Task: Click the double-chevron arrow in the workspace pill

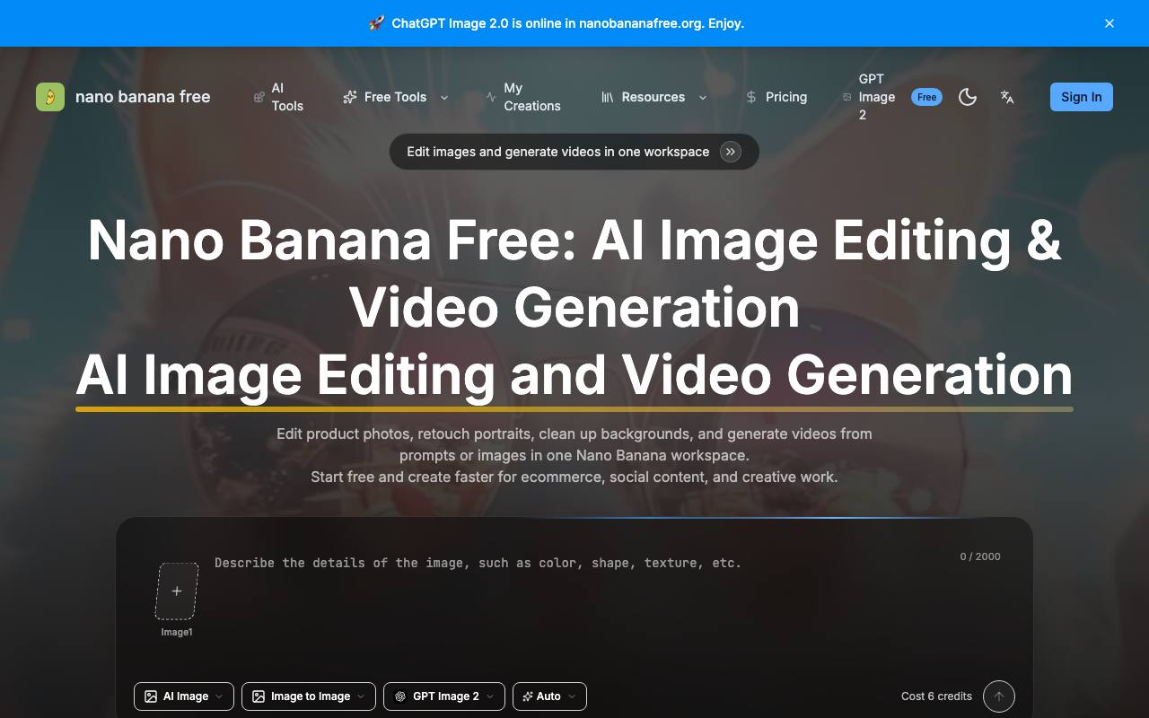Action: click(x=731, y=152)
